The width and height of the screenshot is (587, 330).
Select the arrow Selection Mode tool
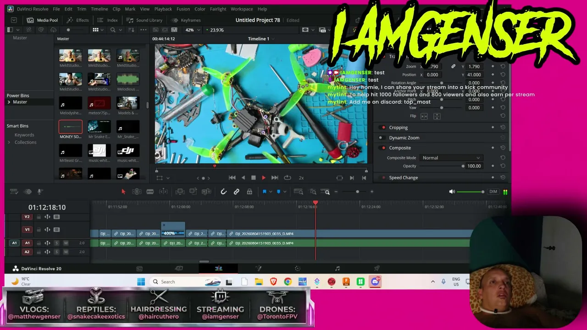[x=123, y=192]
